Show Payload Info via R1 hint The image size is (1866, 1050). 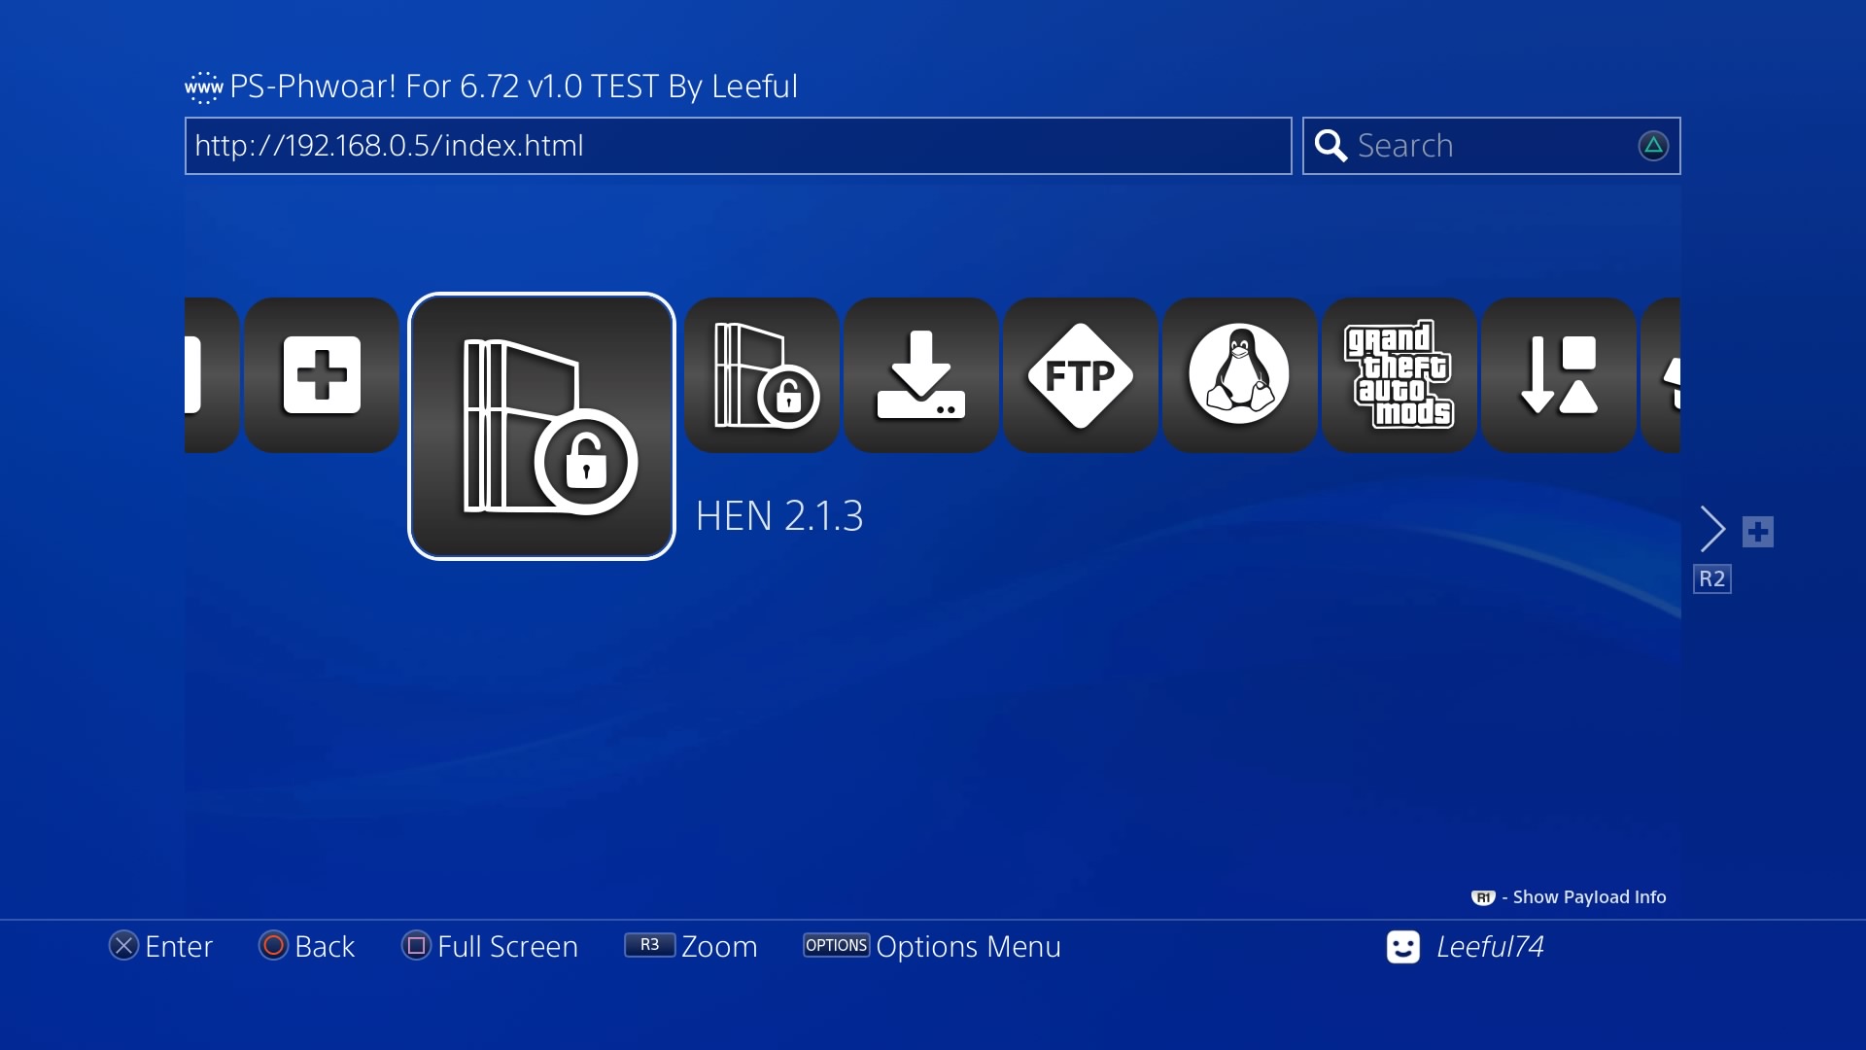coord(1569,897)
